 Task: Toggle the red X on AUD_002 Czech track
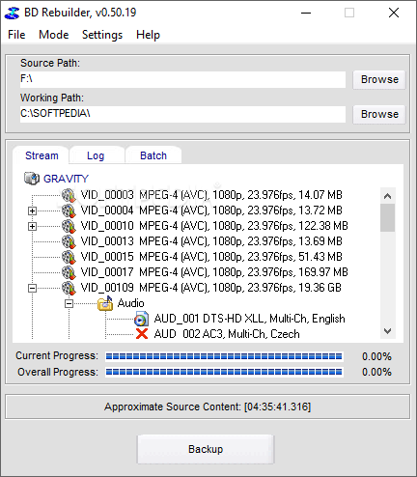[x=142, y=334]
